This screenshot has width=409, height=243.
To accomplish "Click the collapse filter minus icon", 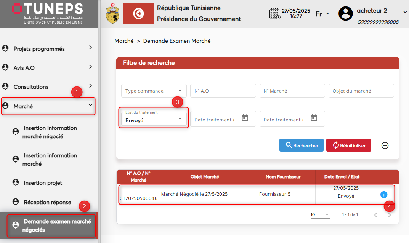I will click(x=385, y=145).
